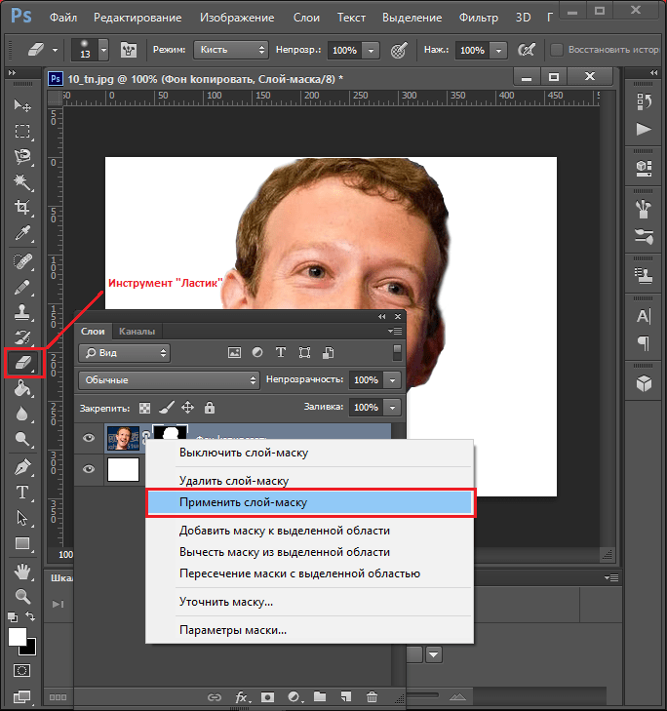Image resolution: width=667 pixels, height=711 pixels.
Task: Lock layer position
Action: pyautogui.click(x=188, y=408)
